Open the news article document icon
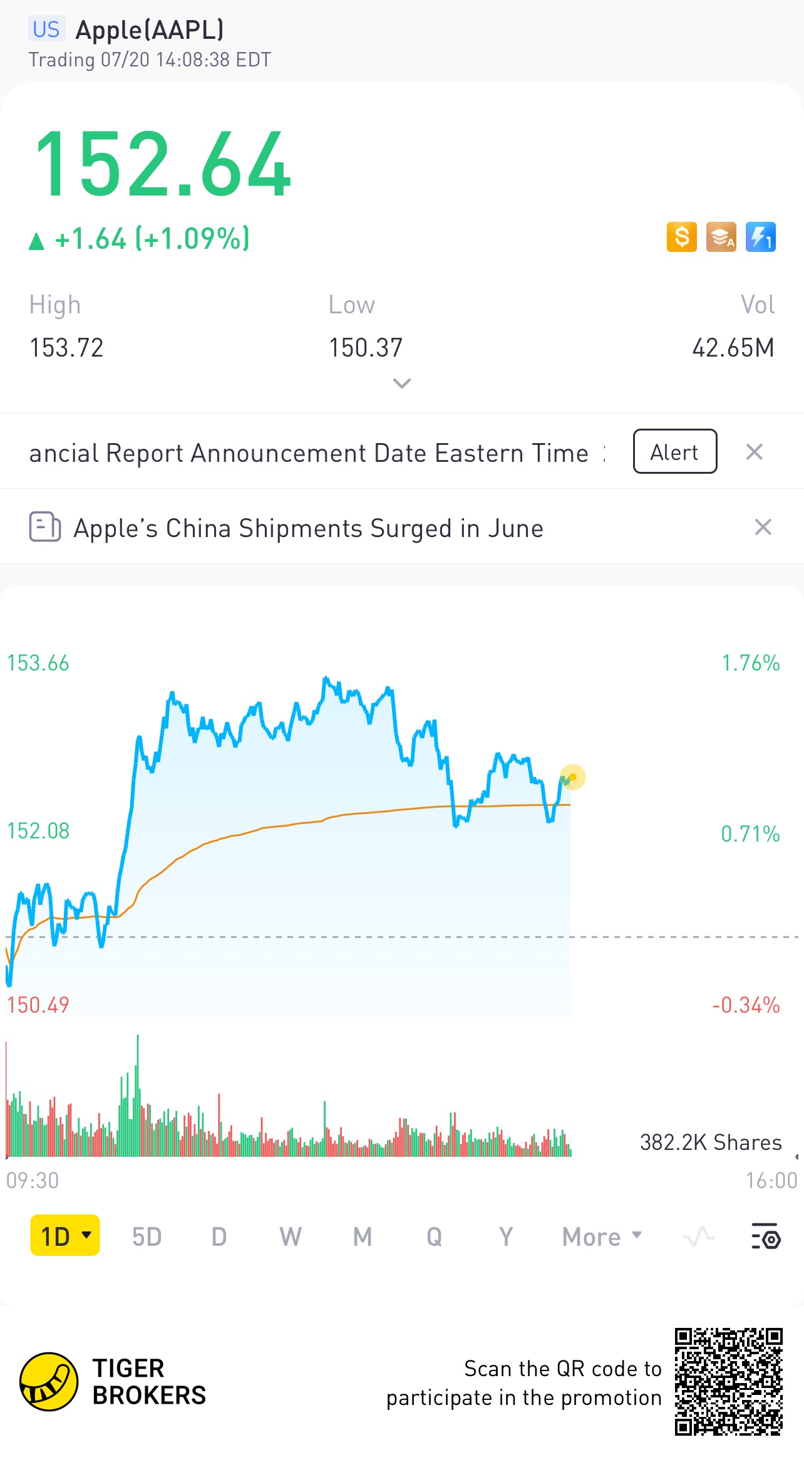The image size is (804, 1457). [45, 527]
